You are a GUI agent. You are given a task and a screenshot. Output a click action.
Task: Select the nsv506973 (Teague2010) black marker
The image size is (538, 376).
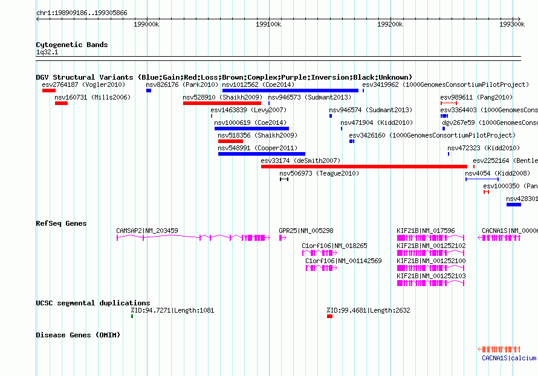pos(284,179)
